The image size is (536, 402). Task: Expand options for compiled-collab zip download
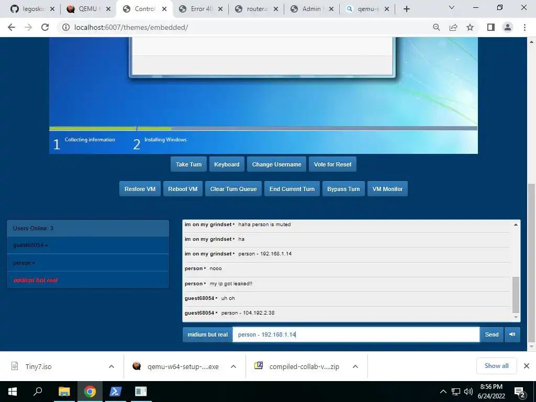pyautogui.click(x=355, y=366)
